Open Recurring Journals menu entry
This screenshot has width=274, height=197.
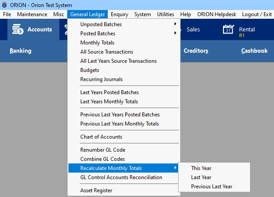tap(123, 79)
